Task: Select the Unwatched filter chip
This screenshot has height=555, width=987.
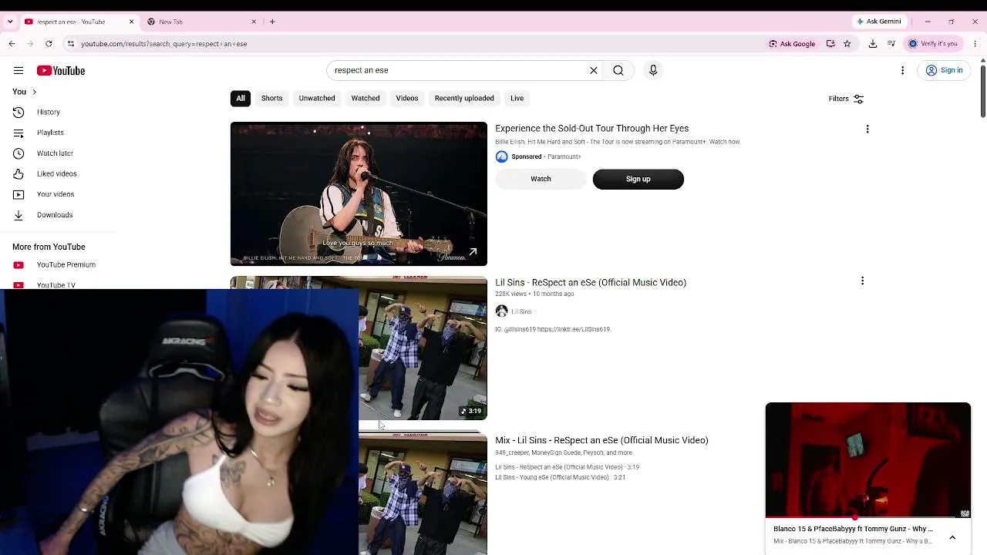Action: [317, 99]
